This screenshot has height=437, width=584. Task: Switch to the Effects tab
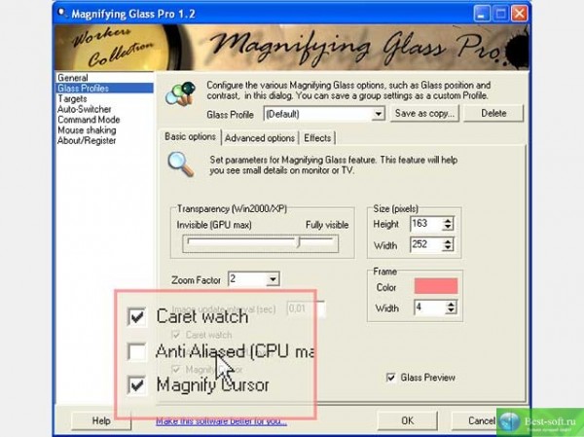pyautogui.click(x=317, y=138)
